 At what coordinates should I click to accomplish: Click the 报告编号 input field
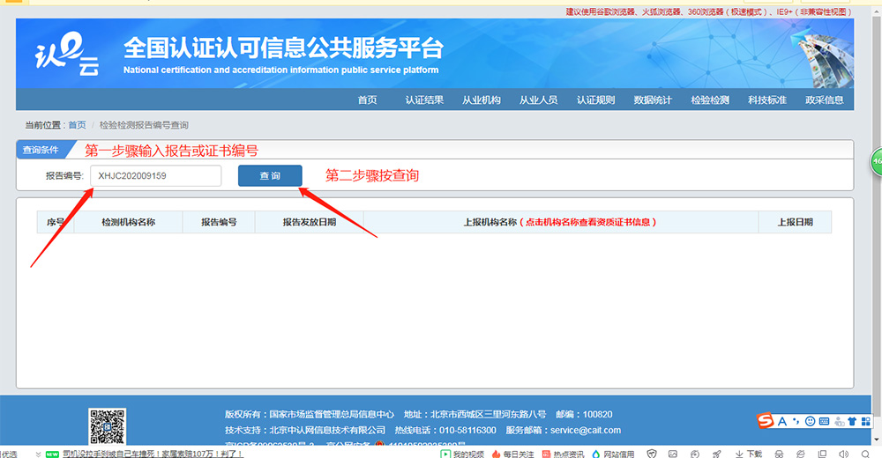point(155,176)
